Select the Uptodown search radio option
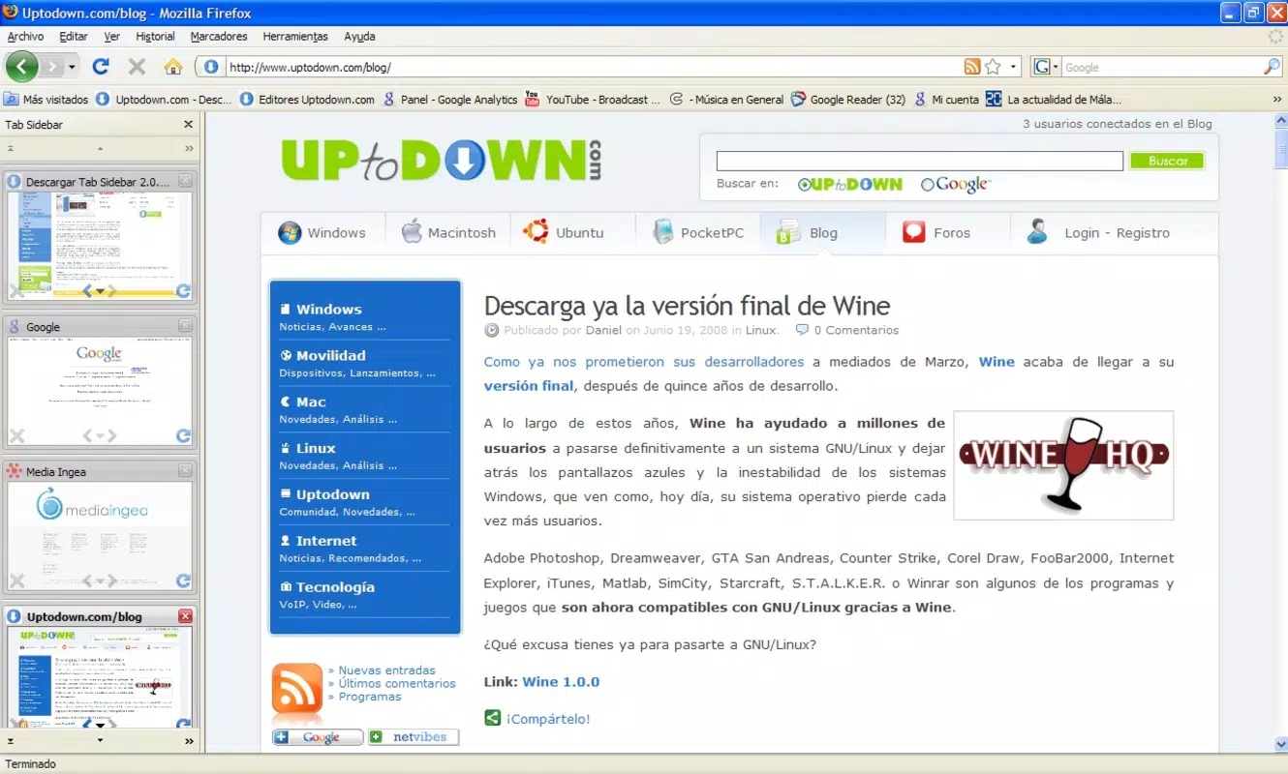This screenshot has height=774, width=1288. tap(804, 184)
